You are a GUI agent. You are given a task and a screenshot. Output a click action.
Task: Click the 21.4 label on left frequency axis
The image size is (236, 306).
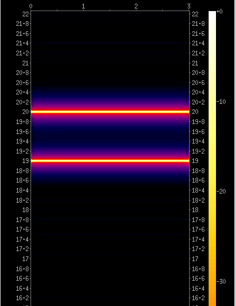(x=23, y=43)
